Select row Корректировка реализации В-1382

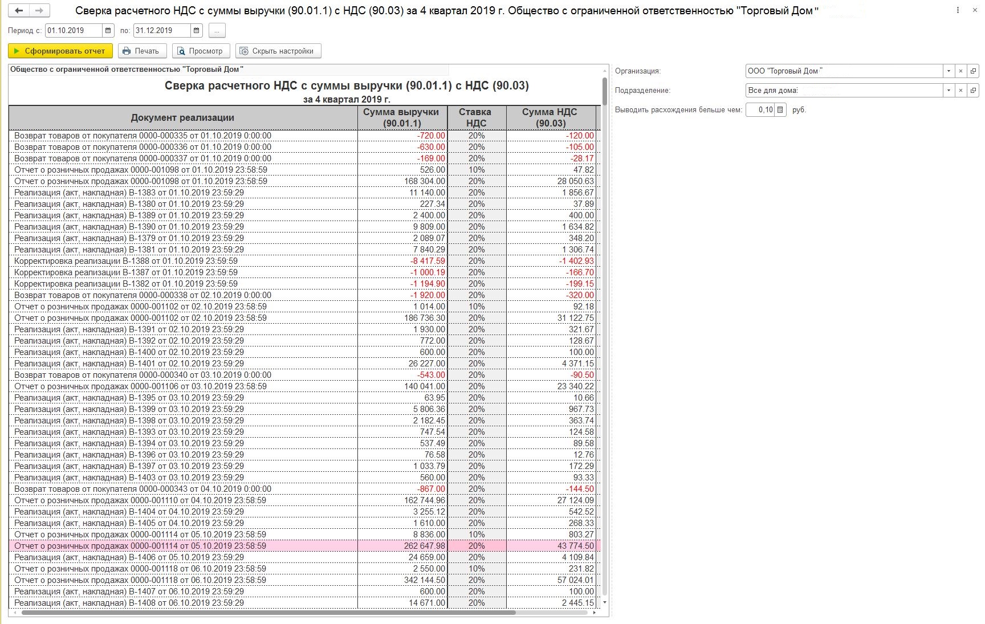[x=304, y=284]
